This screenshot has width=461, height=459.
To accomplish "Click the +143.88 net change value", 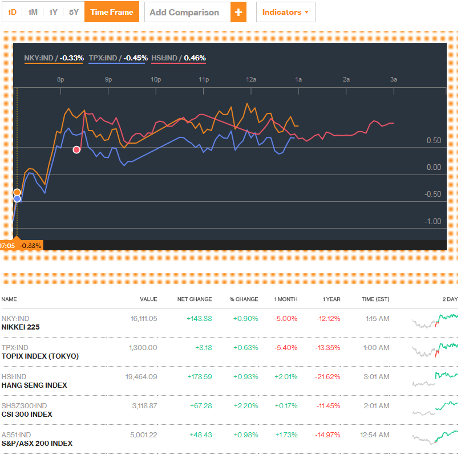I will (x=199, y=319).
